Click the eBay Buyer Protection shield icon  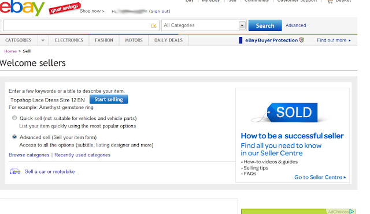302,40
